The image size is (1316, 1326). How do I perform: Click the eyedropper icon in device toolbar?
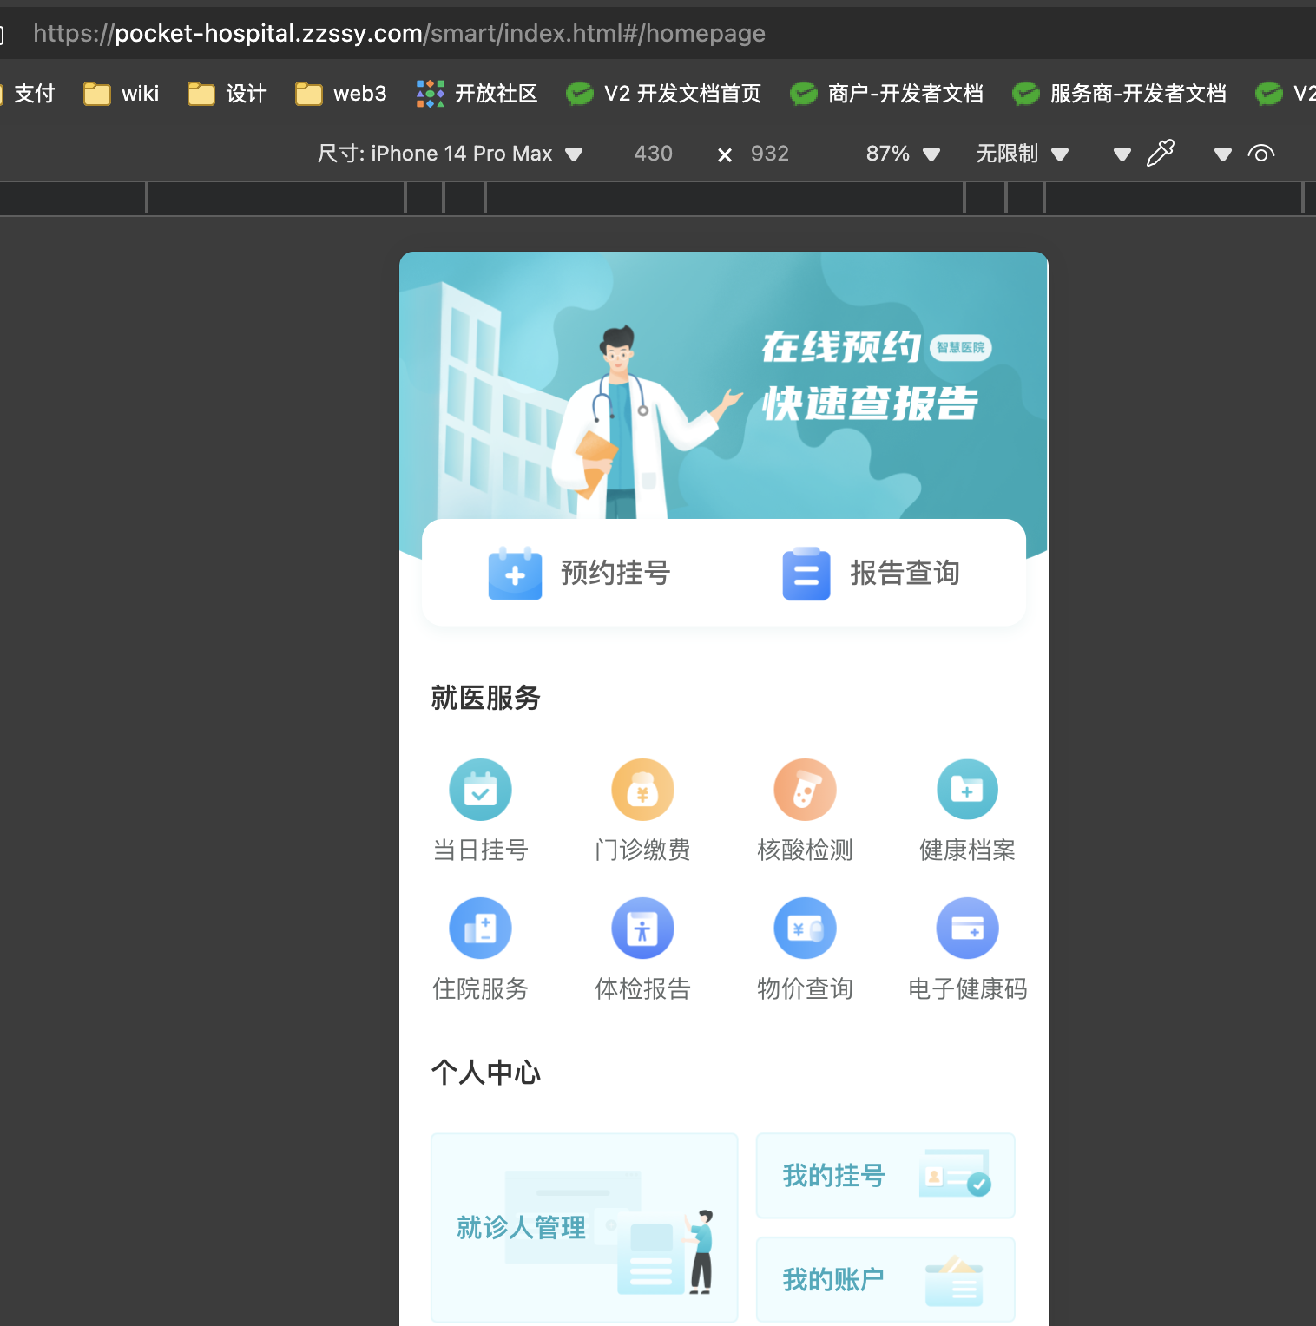pos(1161,154)
